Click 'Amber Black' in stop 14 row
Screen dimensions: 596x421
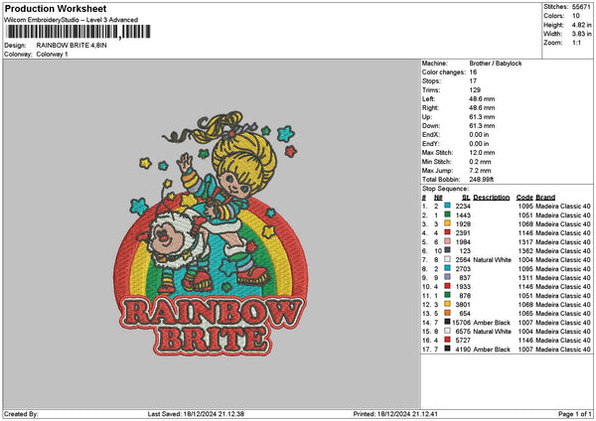pos(492,323)
